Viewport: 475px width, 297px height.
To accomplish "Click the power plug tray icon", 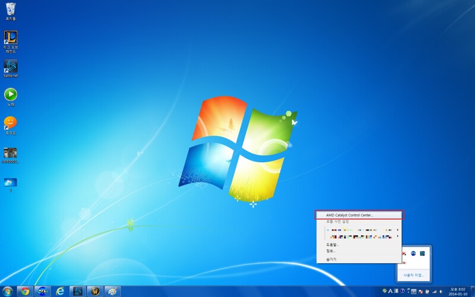I will [x=427, y=292].
